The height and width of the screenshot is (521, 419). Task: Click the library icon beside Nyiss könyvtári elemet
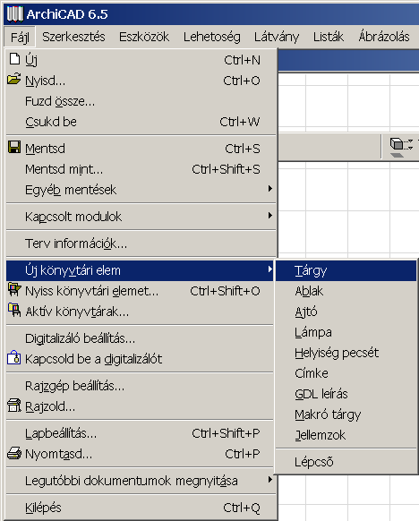[14, 290]
